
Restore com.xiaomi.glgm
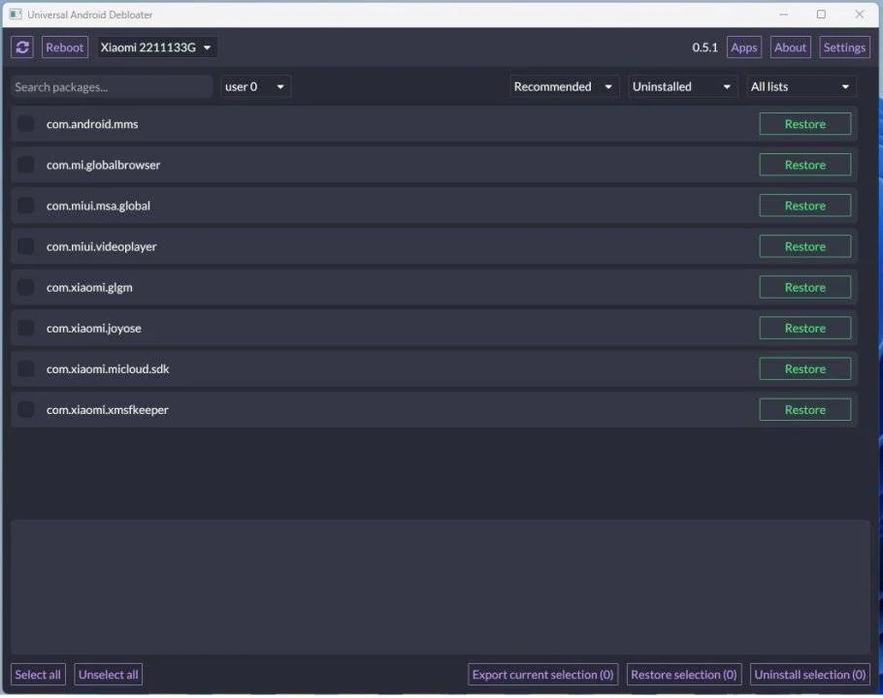coord(804,287)
